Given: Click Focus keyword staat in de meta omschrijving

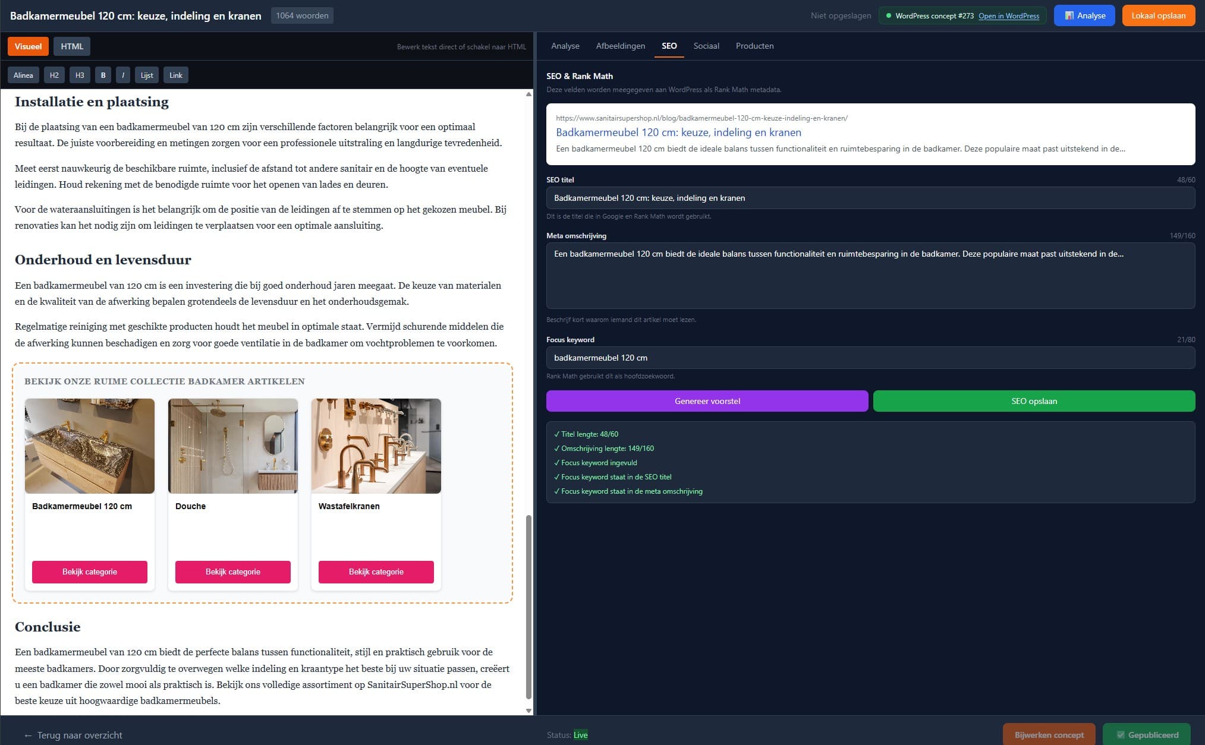Looking at the screenshot, I should pos(628,491).
